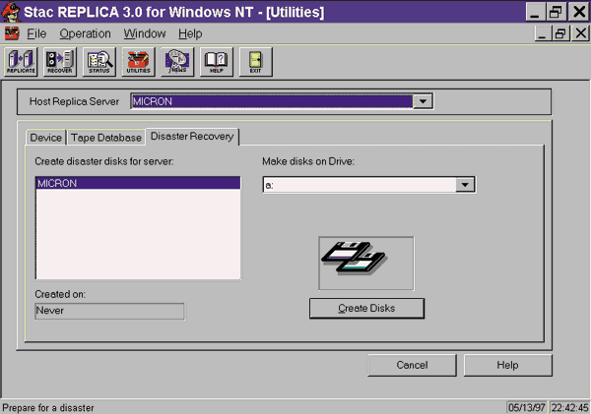Viewport: 591px width, 414px height.
Task: Switch to the Device tab
Action: (45, 137)
